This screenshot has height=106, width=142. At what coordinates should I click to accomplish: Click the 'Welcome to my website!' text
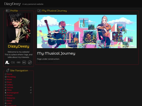pos(19,52)
